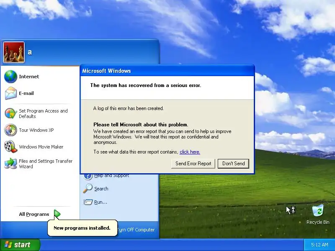Image resolution: width=335 pixels, height=251 pixels.
Task: Select the E-mail menu label
Action: coord(26,93)
